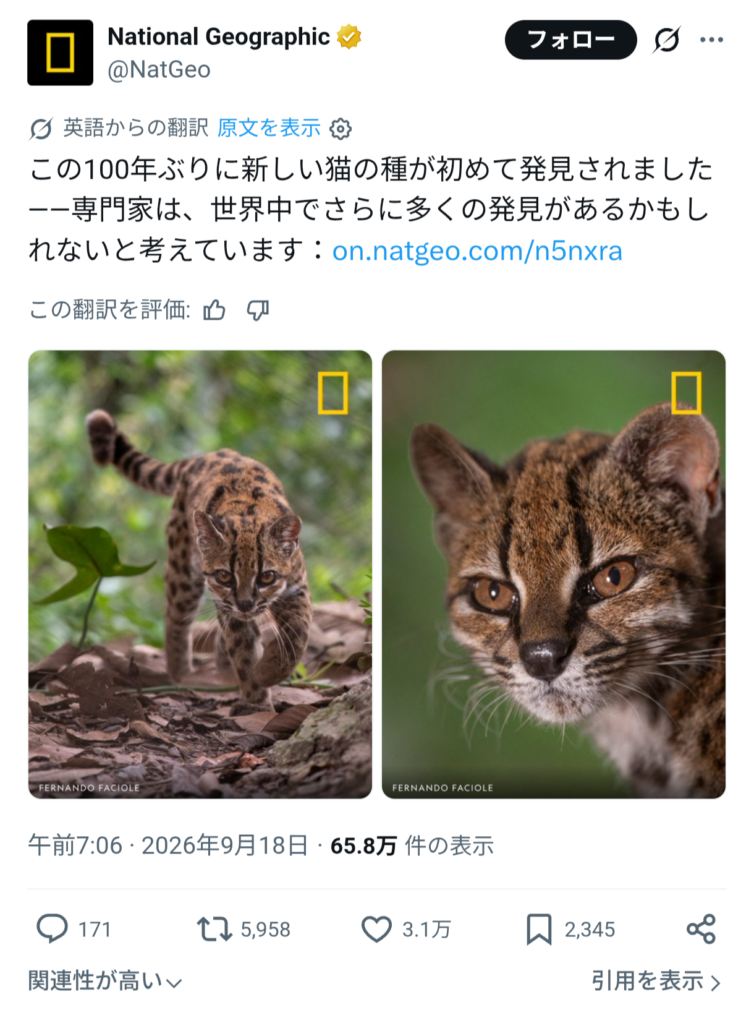Tap the share icon
754x1010 pixels.
(701, 928)
